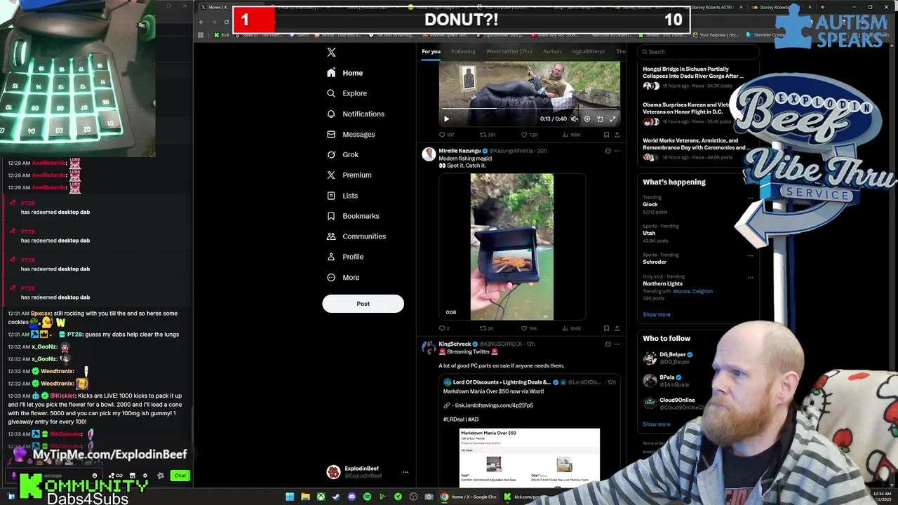Bookmark the shooting range video tweet
This screenshot has width=898, height=505.
pyautogui.click(x=606, y=135)
